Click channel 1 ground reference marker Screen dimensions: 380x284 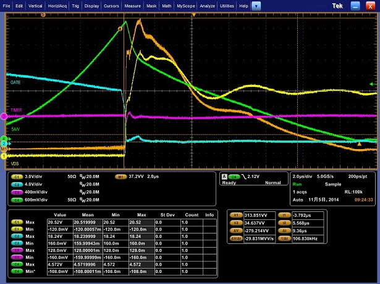(x=4, y=156)
